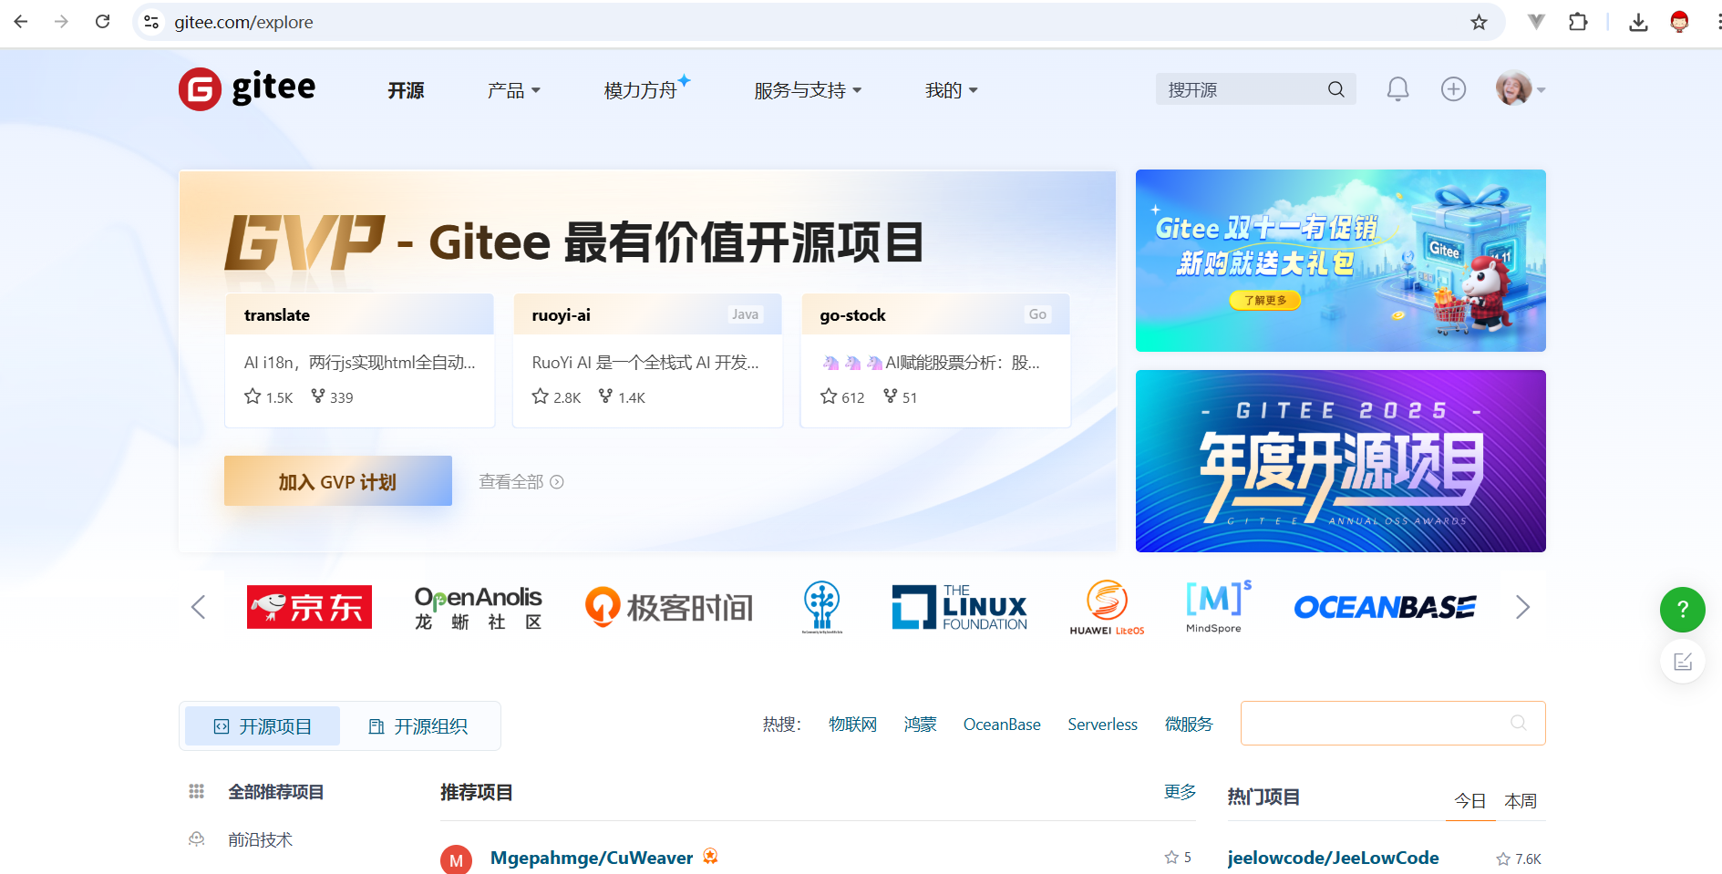1722x874 pixels.
Task: Open the browser extensions puzzle icon
Action: click(1578, 22)
